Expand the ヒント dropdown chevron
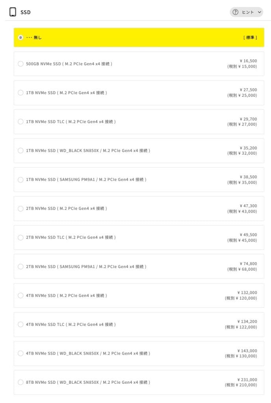The height and width of the screenshot is (403, 271). pyautogui.click(x=259, y=12)
